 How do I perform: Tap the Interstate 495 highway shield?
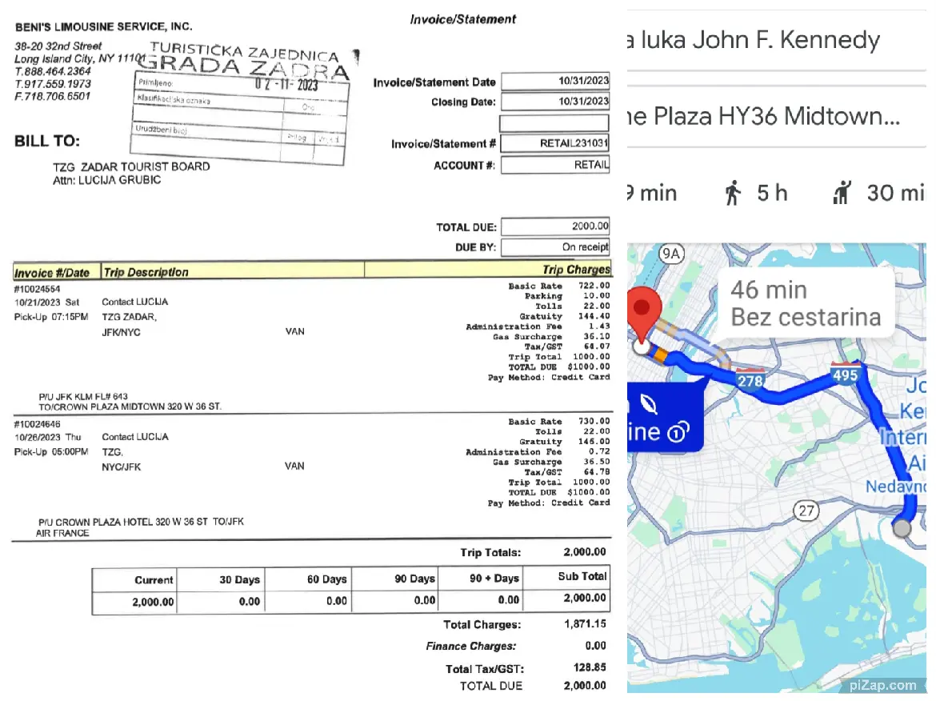(845, 373)
